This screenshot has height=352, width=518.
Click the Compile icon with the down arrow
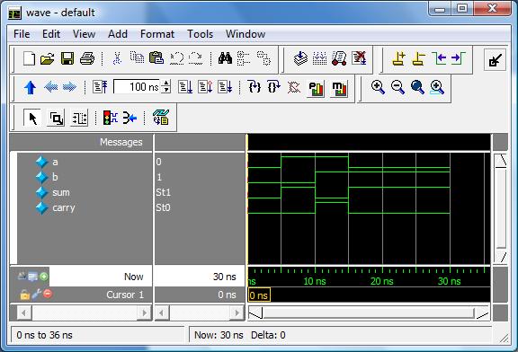pos(300,58)
